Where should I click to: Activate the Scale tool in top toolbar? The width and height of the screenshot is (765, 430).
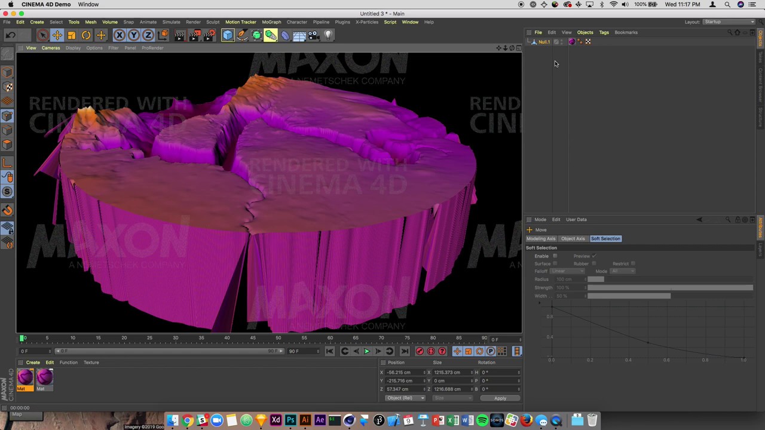click(72, 35)
